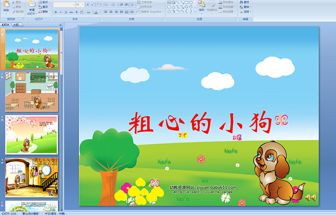The width and height of the screenshot is (336, 215).
Task: Toggle Underline formatting
Action: tap(66, 12)
